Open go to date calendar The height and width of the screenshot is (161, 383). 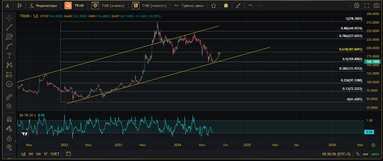68,154
